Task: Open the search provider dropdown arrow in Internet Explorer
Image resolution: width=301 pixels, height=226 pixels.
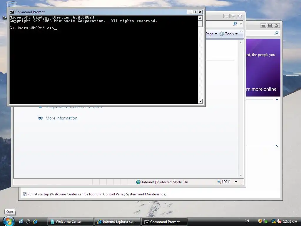Action: pyautogui.click(x=241, y=24)
